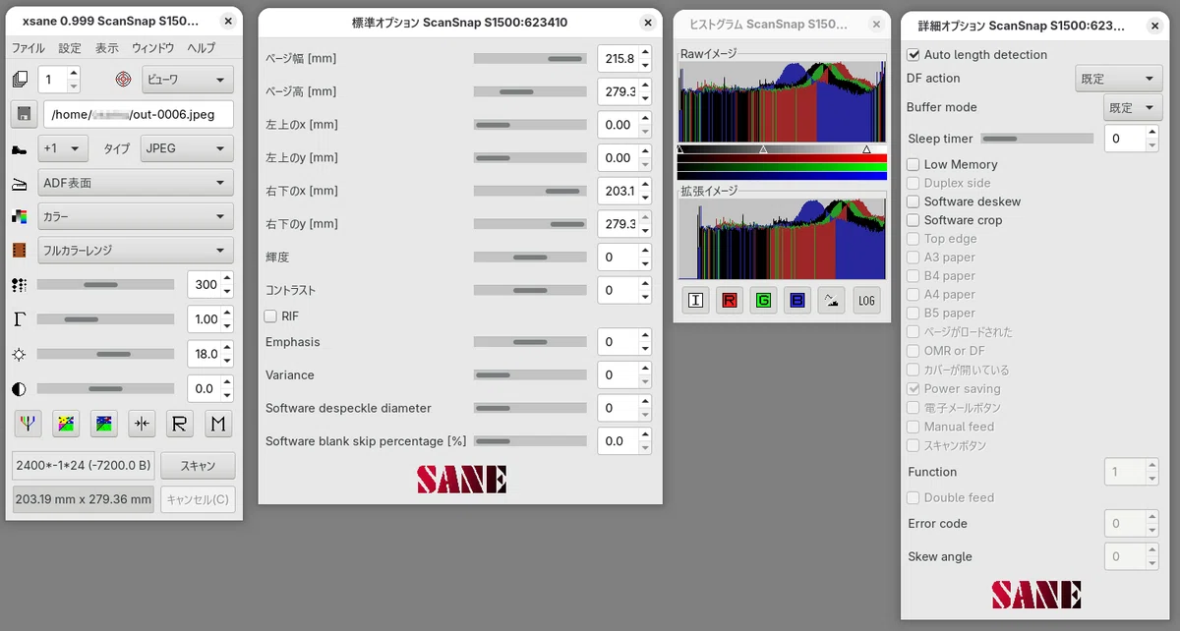Click the restore default enhancement icon in xsane

point(104,424)
